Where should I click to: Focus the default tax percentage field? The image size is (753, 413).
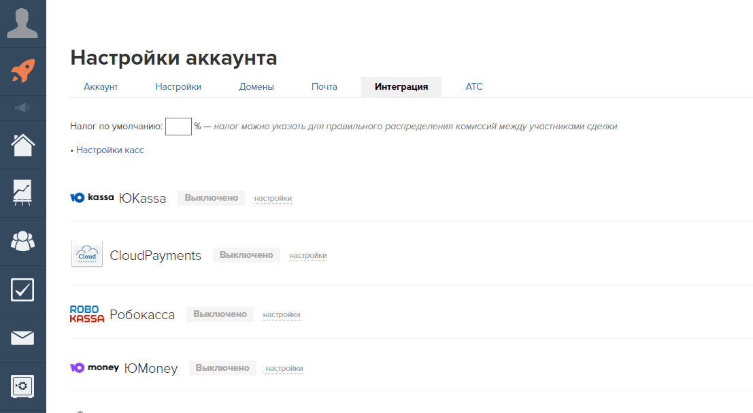tap(179, 127)
